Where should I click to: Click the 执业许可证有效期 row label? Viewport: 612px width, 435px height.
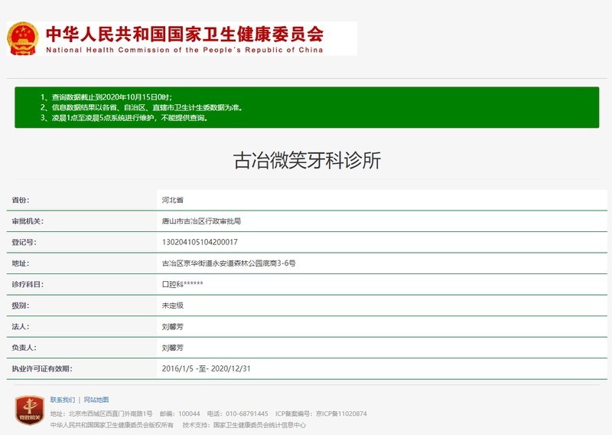pos(42,369)
